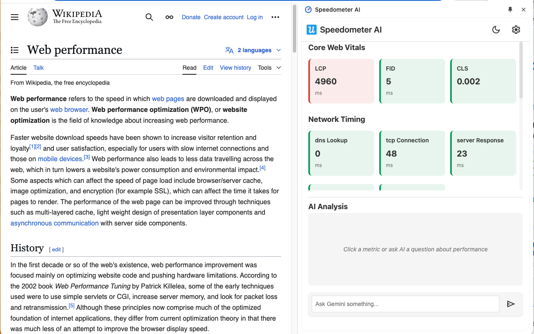This screenshot has width=534, height=334.
Task: Close the Speedometer AI side panel
Action: pyautogui.click(x=524, y=10)
